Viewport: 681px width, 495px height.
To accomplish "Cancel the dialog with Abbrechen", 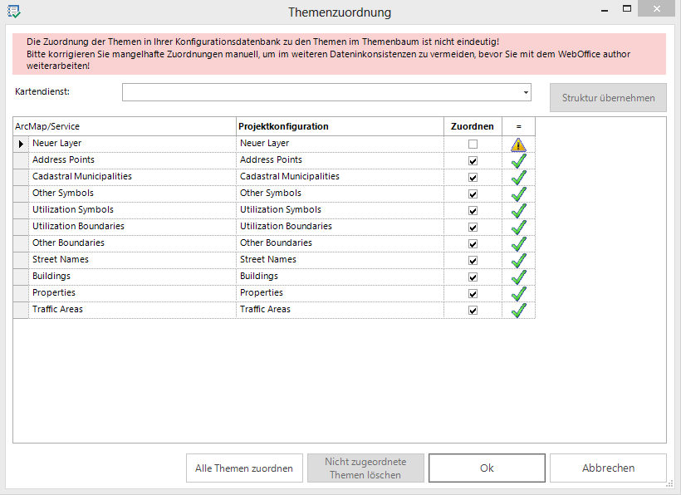I will [608, 468].
